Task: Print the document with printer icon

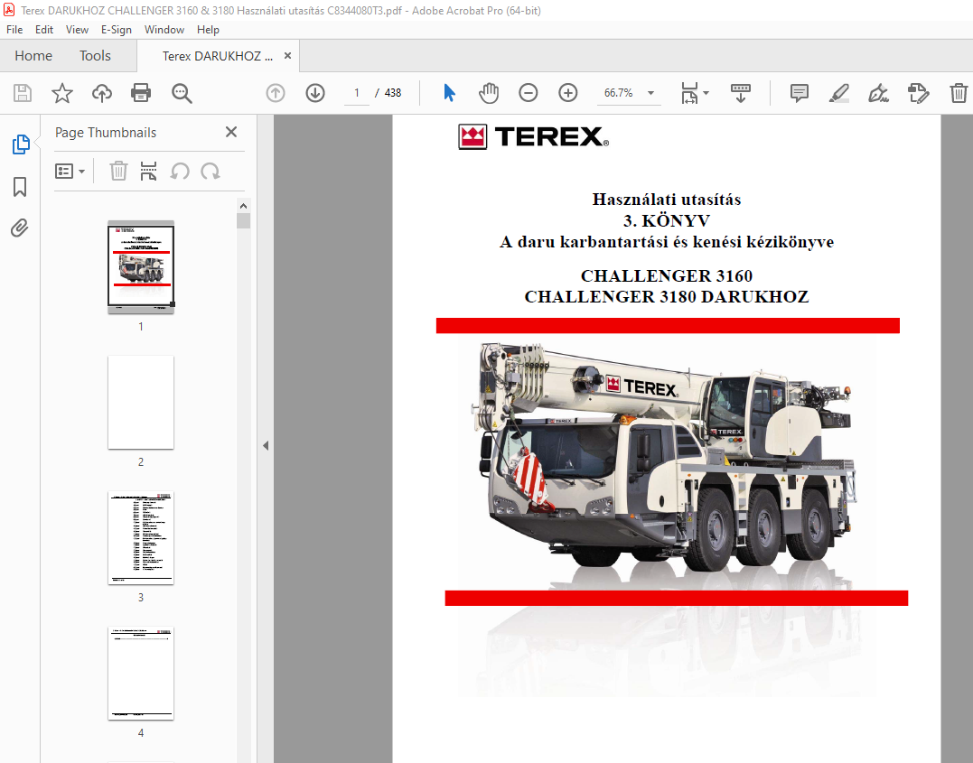Action: point(141,93)
